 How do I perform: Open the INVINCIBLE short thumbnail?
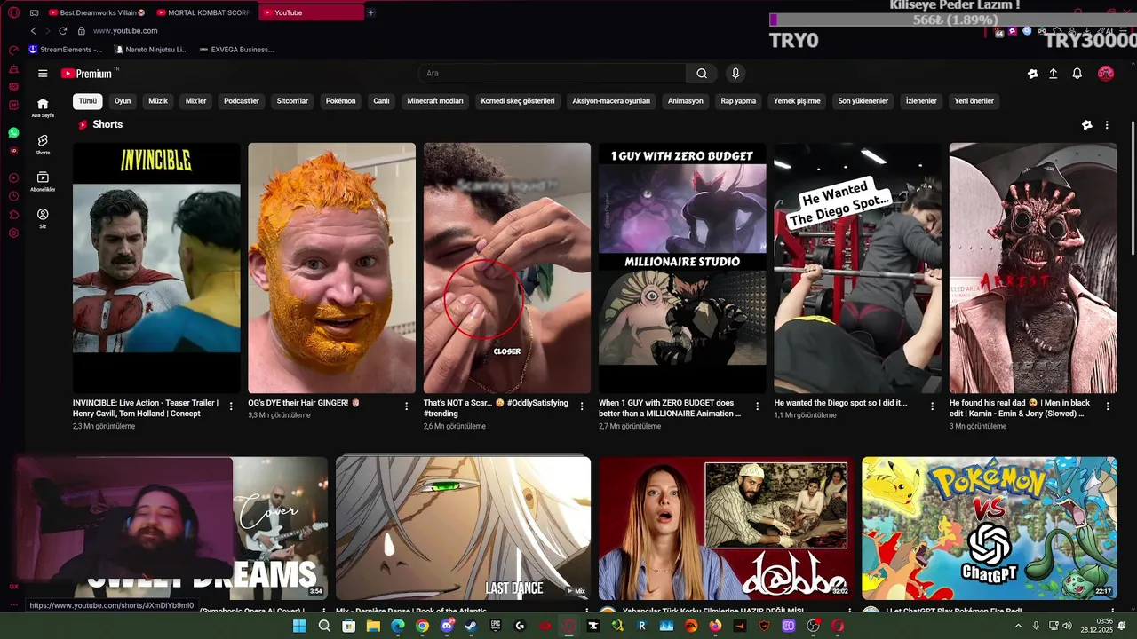click(156, 268)
